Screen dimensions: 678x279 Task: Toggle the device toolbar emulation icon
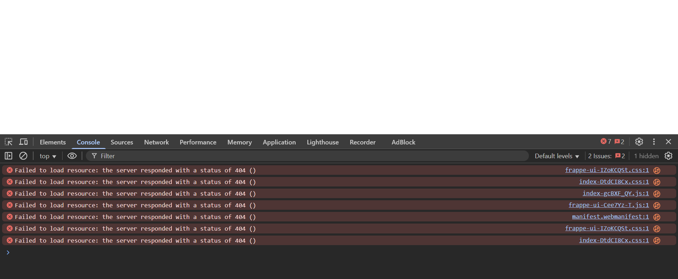23,142
